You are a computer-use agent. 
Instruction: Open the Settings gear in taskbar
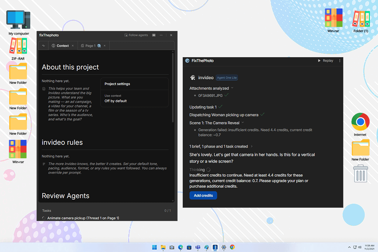pos(224,247)
